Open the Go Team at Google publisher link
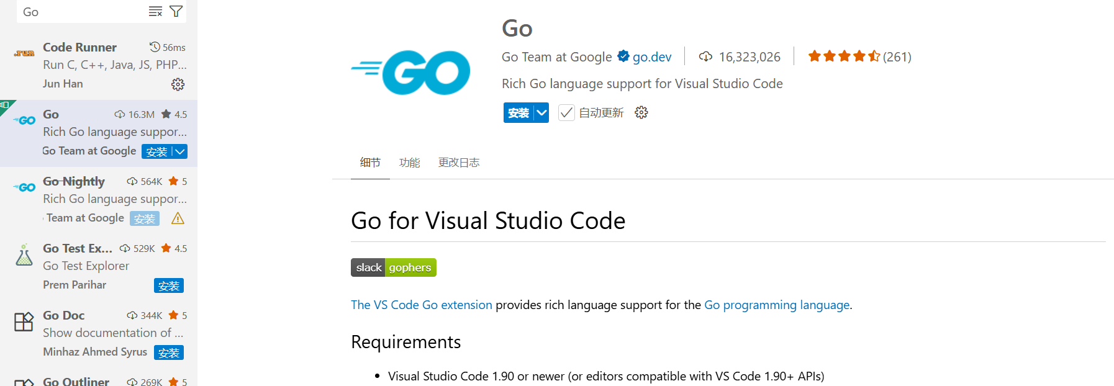This screenshot has height=386, width=1114. tap(557, 57)
